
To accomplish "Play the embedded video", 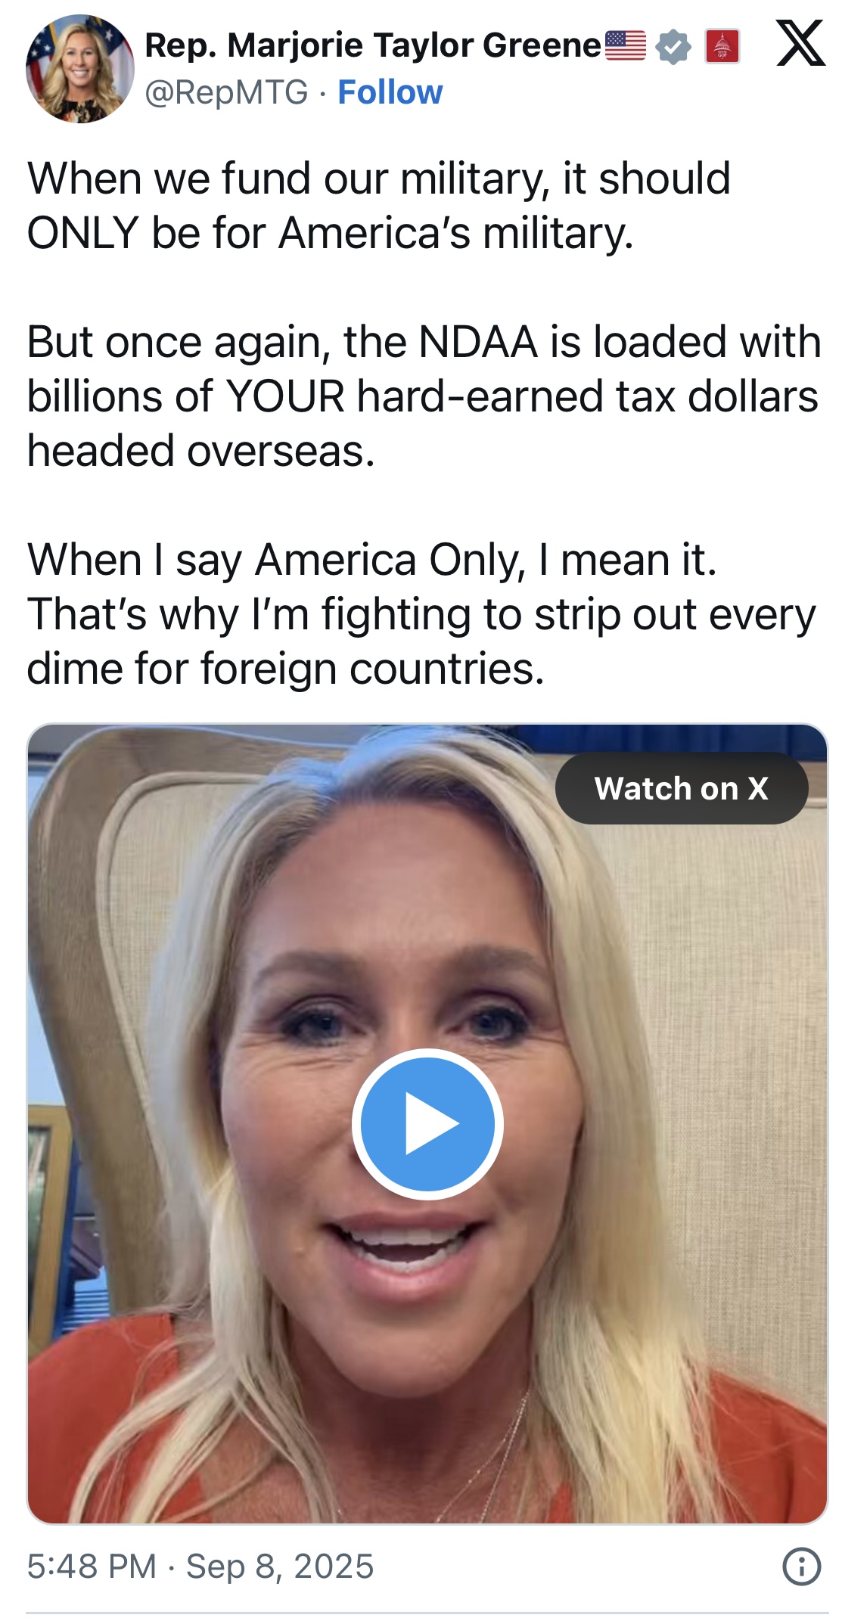I will (427, 1124).
